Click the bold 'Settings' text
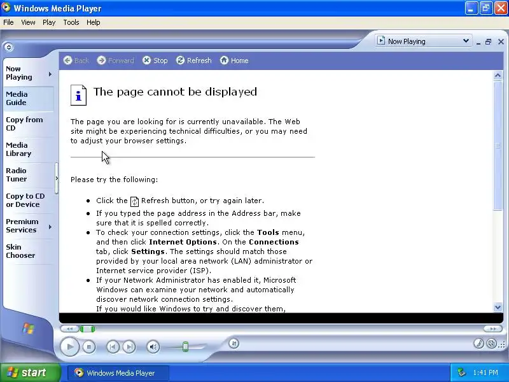This screenshot has height=382, width=509. click(x=148, y=251)
